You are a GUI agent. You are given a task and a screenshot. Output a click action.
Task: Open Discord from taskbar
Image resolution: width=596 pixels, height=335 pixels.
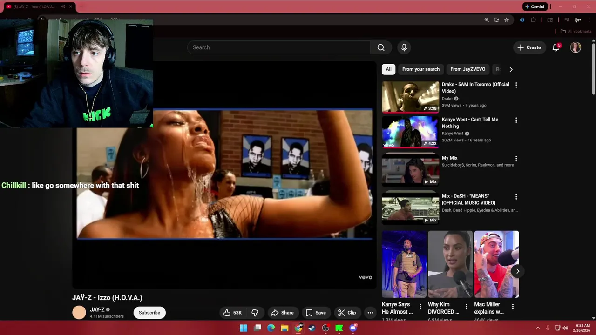353,328
